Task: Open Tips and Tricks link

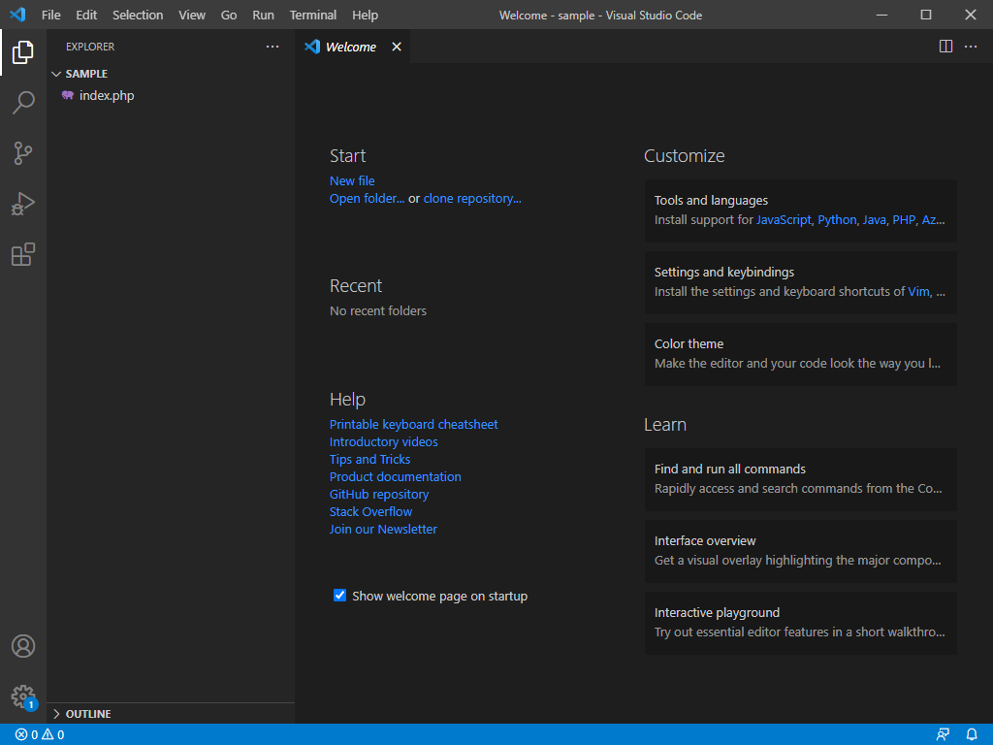Action: (369, 459)
